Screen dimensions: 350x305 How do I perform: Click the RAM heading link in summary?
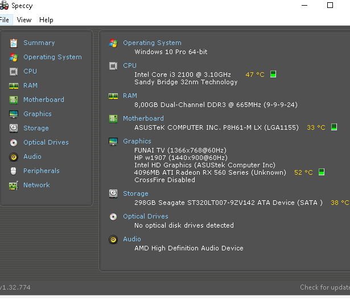click(130, 96)
